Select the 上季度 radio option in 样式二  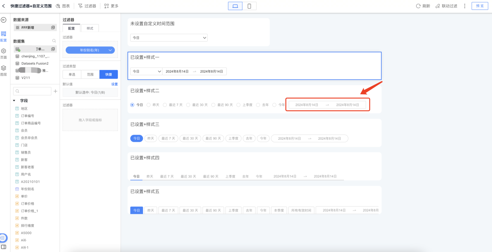(x=238, y=105)
